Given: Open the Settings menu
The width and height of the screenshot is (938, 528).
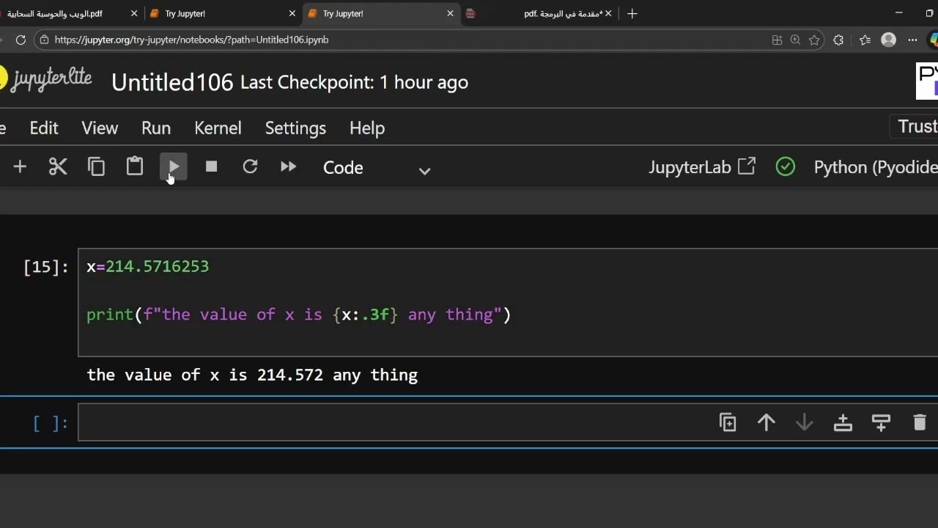Looking at the screenshot, I should click(295, 128).
